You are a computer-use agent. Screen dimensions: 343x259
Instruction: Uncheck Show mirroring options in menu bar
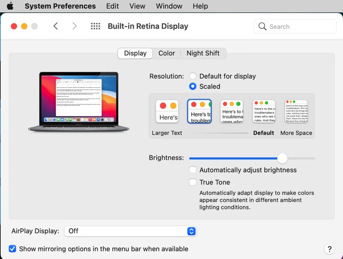click(12, 249)
